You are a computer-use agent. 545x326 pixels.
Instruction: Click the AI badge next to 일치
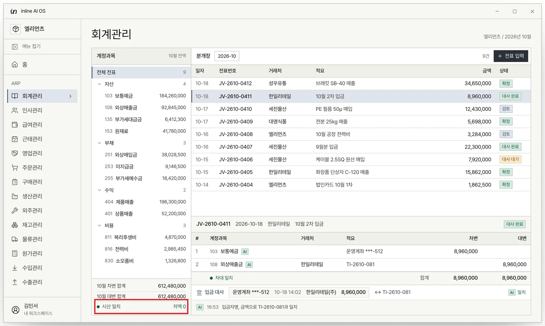(512, 293)
